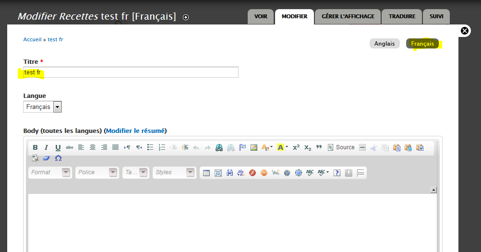Viewport: 481px width, 252px height.
Task: Insert a table
Action: point(206,173)
